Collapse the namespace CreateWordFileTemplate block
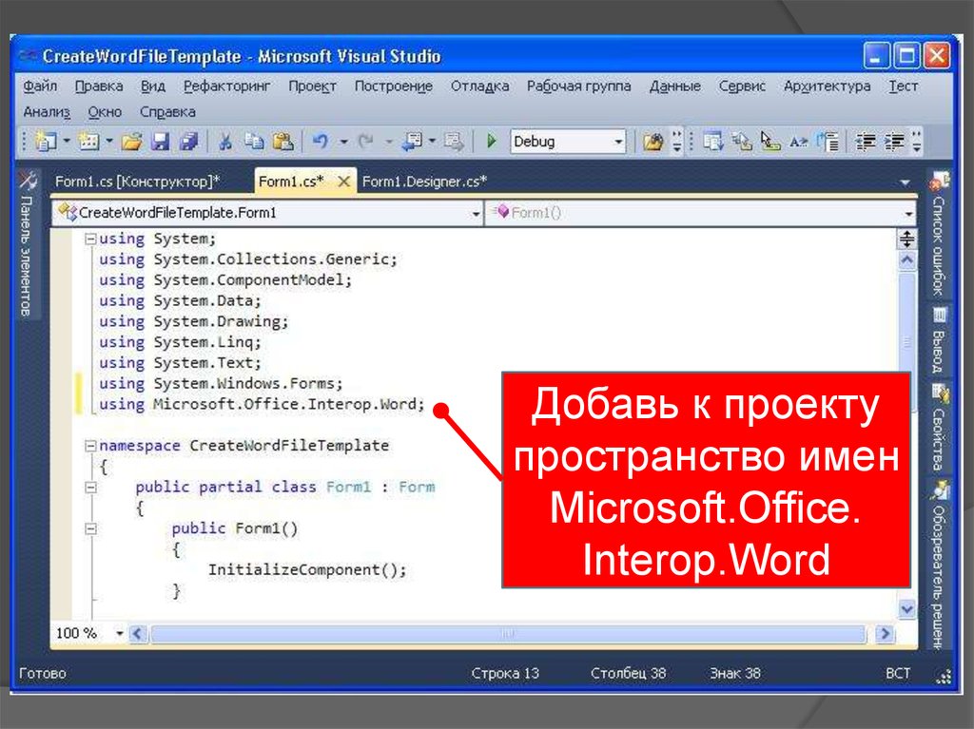 89,445
